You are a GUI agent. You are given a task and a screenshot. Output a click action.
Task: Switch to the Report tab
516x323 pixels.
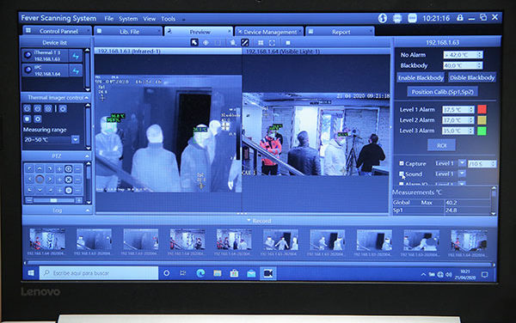click(340, 32)
